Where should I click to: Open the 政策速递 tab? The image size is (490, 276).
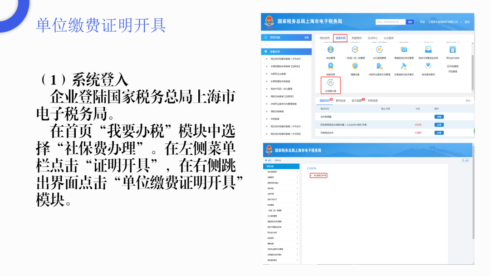click(x=373, y=101)
